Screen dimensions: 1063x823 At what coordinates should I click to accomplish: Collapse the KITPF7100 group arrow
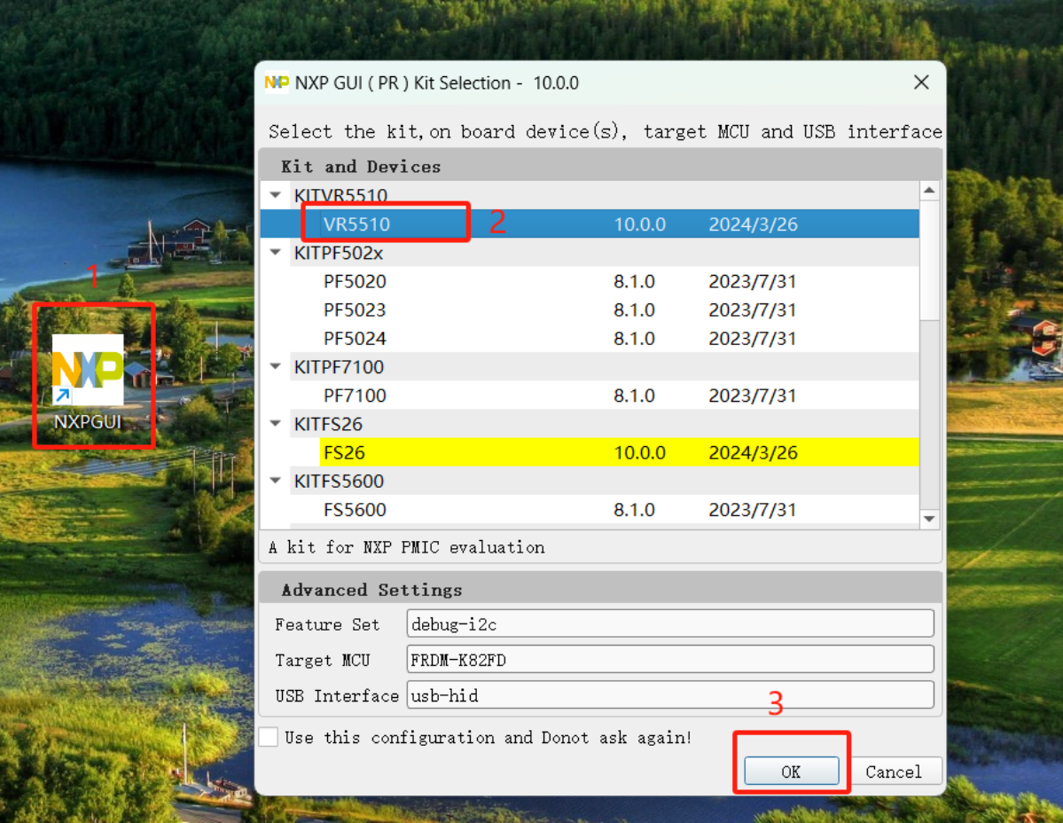(276, 367)
